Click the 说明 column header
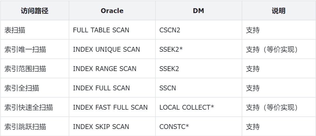 (278, 11)
